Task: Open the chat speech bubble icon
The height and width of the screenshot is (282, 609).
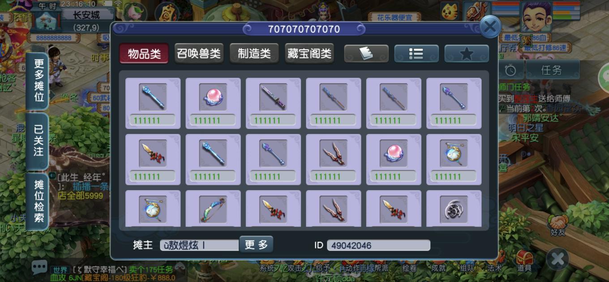Action: click(x=39, y=267)
